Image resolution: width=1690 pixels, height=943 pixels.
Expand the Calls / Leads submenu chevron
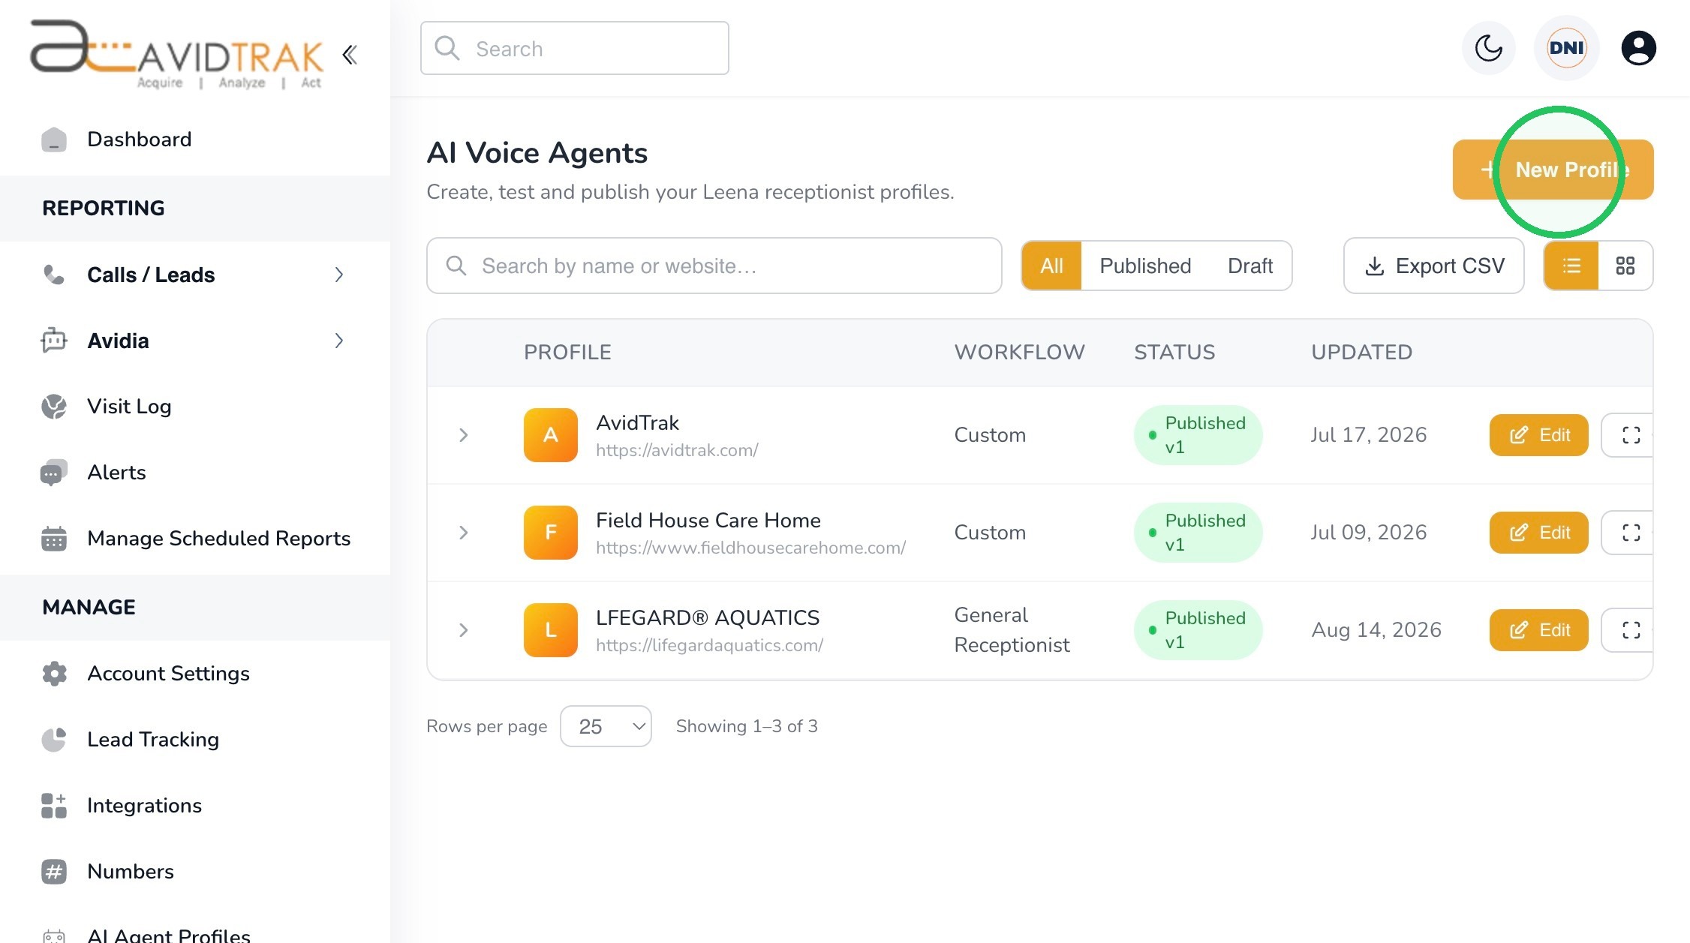click(339, 275)
